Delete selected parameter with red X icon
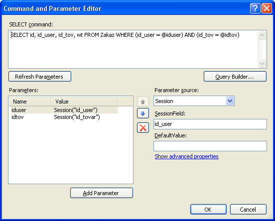This screenshot has width=275, height=221. coord(143,127)
